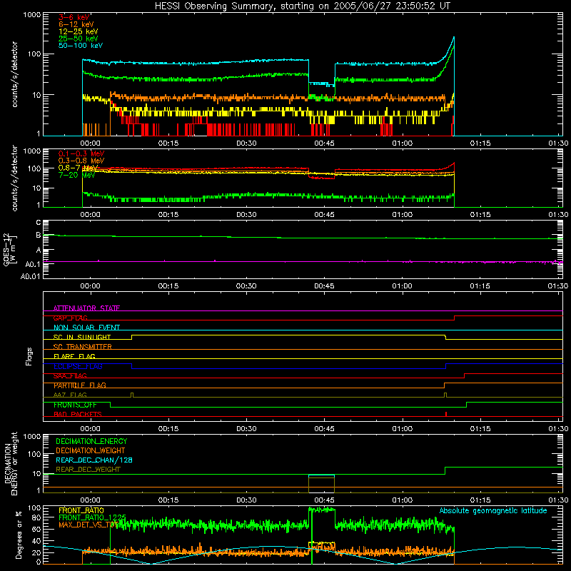Click the HESSI Observing Summary title text

303,6
